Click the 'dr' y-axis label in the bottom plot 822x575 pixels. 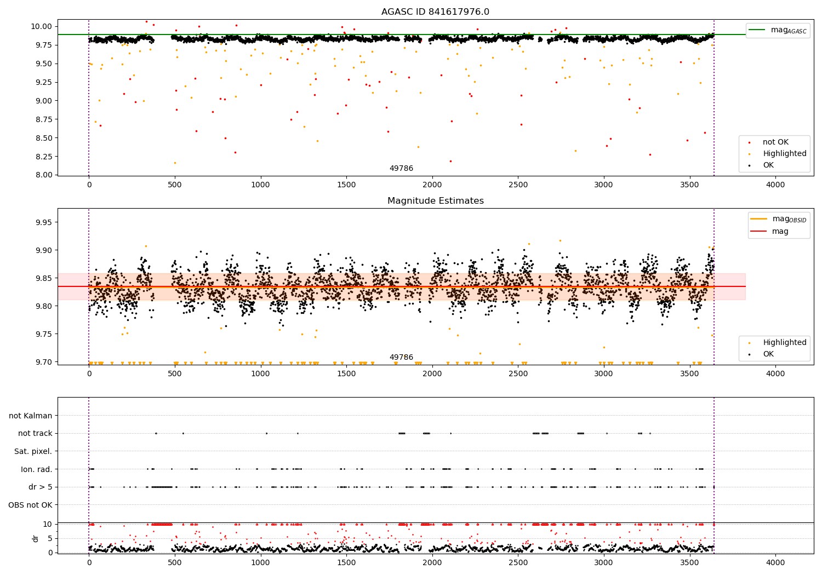point(36,538)
